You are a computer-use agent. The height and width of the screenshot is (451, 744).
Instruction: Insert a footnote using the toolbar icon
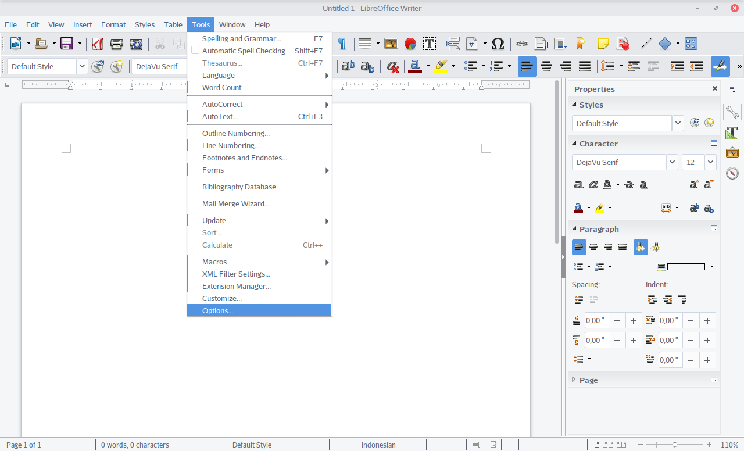[x=541, y=44]
